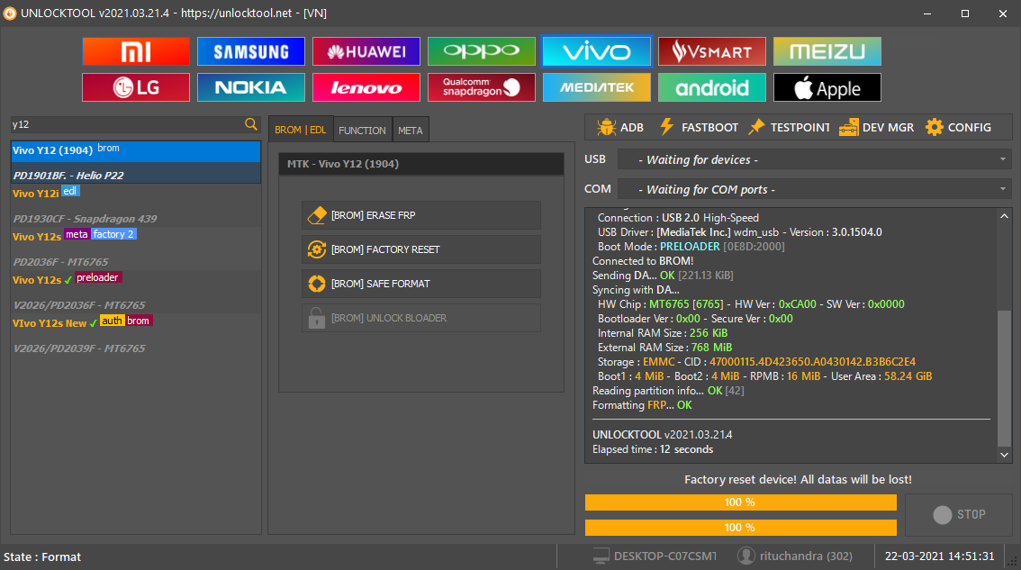Click the V2026/PD2036F - MT6765 text

pos(79,305)
